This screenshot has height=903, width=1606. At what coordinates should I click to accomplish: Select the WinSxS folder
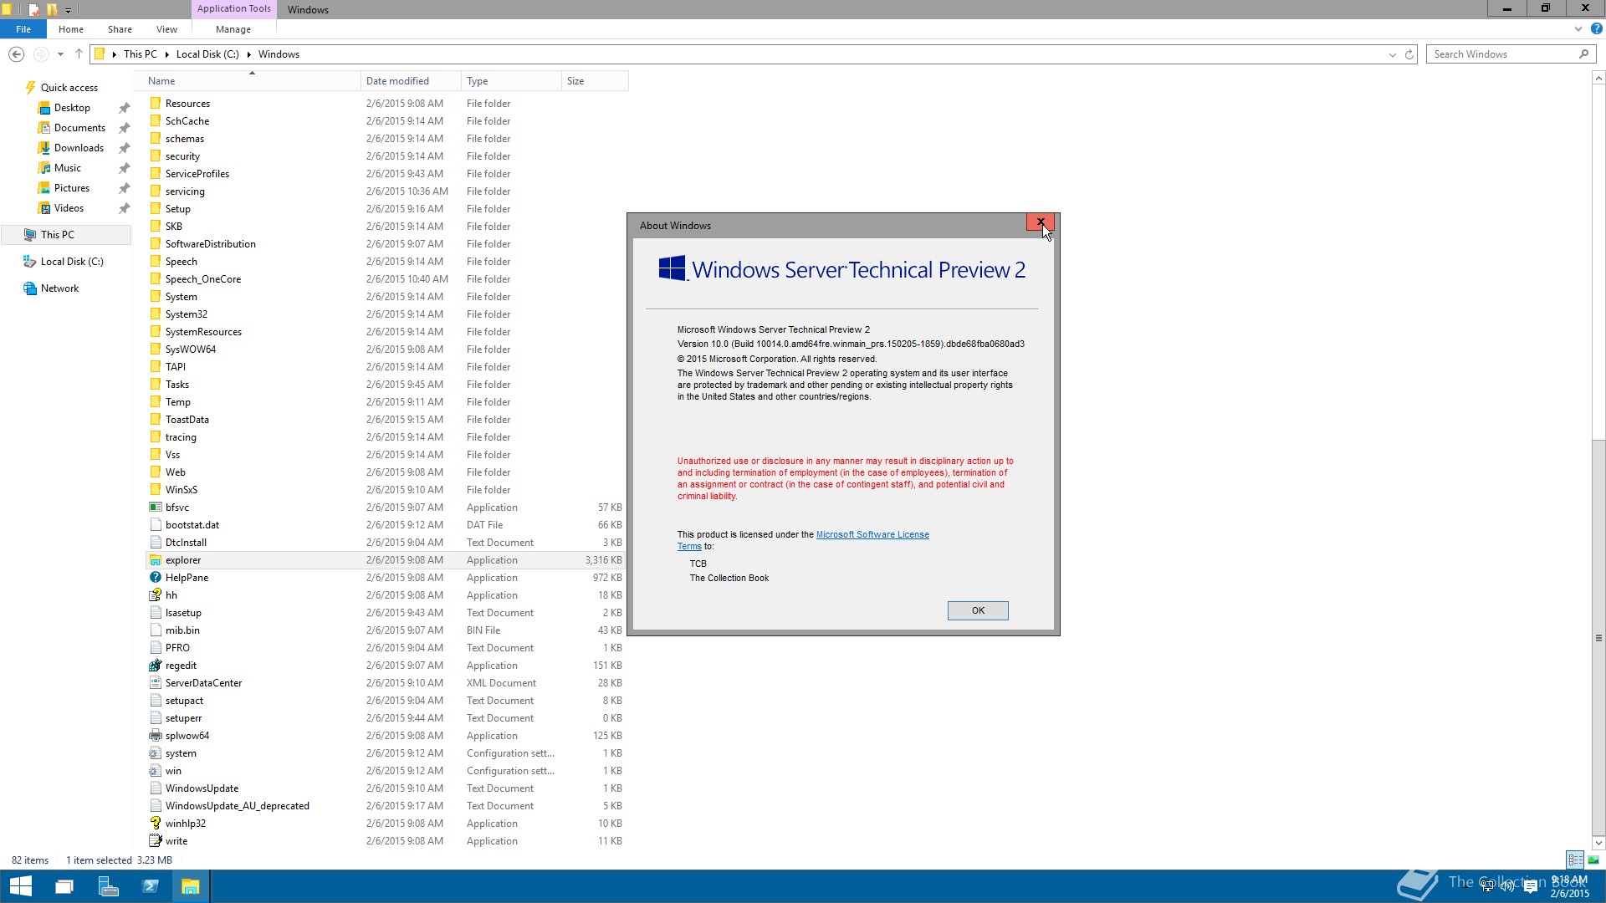(181, 490)
